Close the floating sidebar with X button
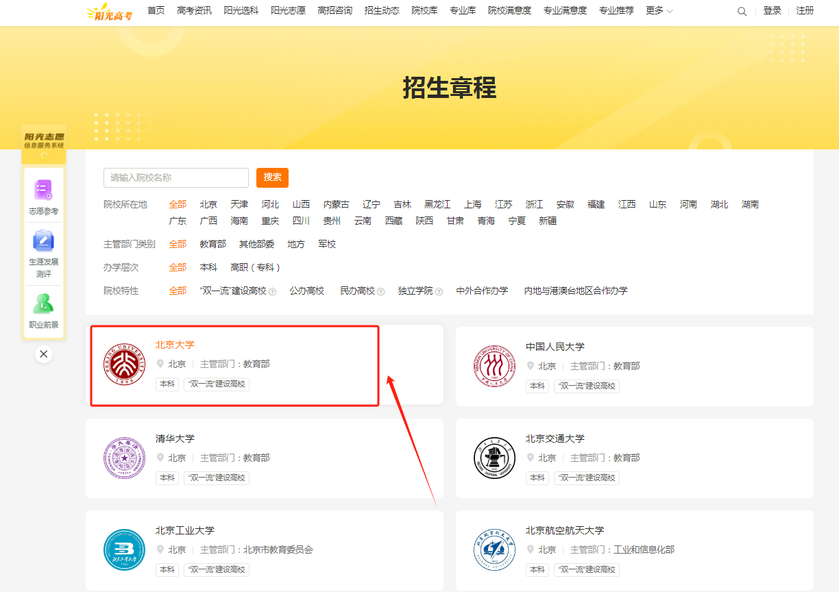Viewport: 839px width, 592px height. (x=43, y=354)
